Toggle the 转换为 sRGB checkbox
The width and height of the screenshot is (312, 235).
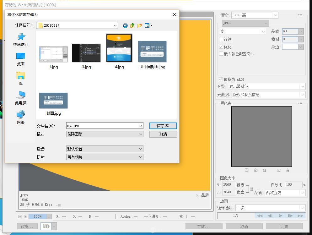tap(221, 79)
